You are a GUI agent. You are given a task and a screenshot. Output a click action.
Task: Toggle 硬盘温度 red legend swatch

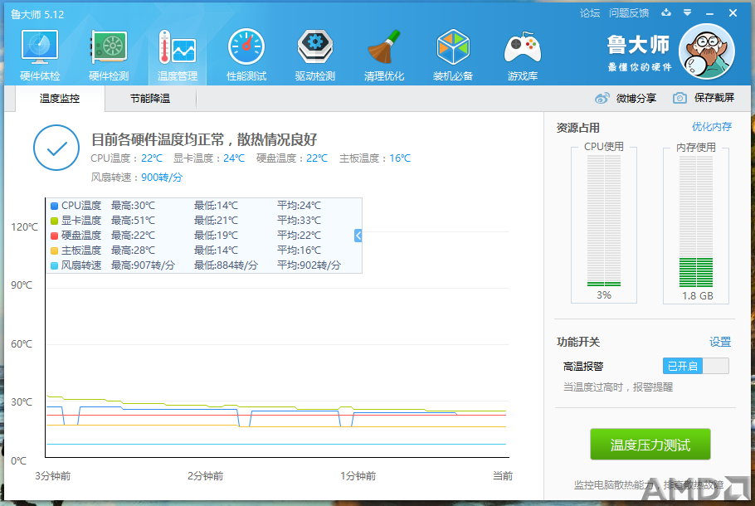coord(55,236)
